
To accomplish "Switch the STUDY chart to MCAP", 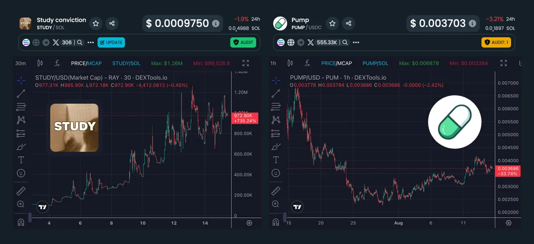I will pos(94,63).
